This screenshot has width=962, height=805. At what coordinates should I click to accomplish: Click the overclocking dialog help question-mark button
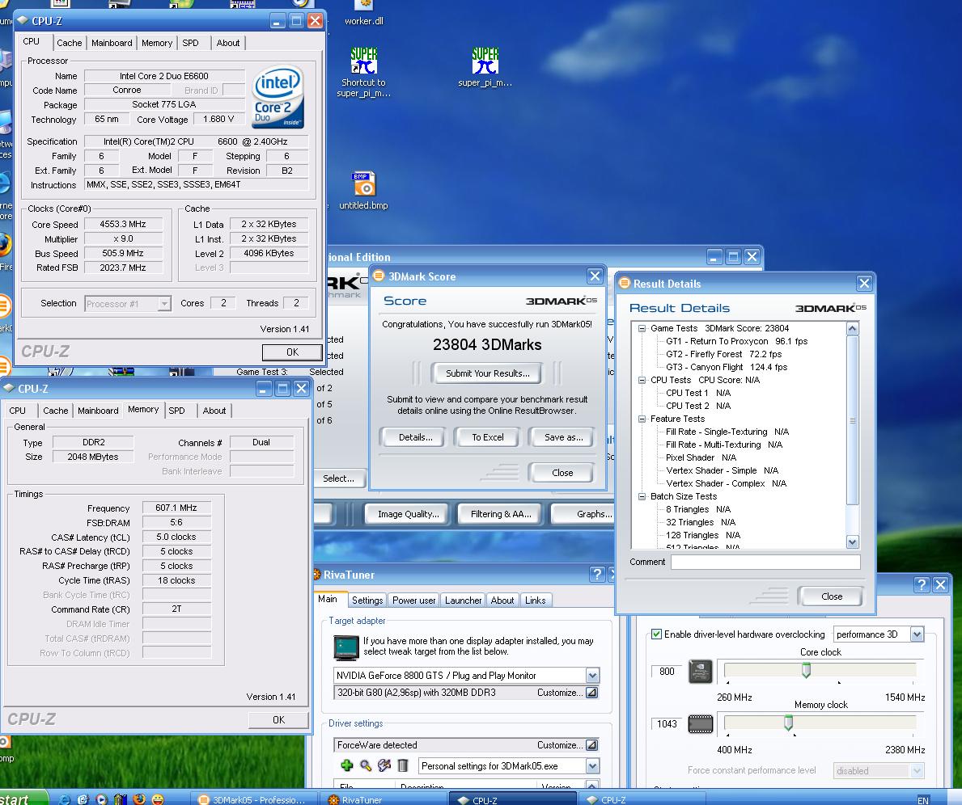pyautogui.click(x=922, y=585)
